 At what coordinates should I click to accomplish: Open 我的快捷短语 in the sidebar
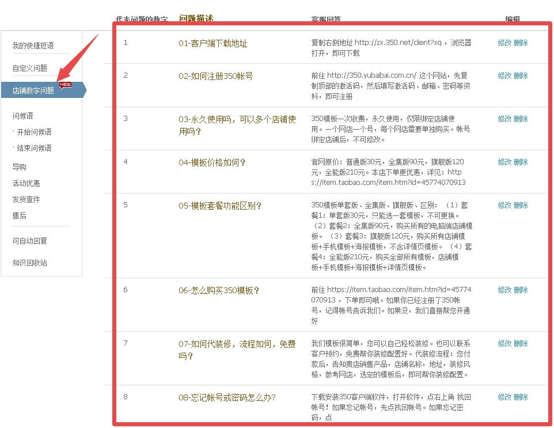(33, 46)
